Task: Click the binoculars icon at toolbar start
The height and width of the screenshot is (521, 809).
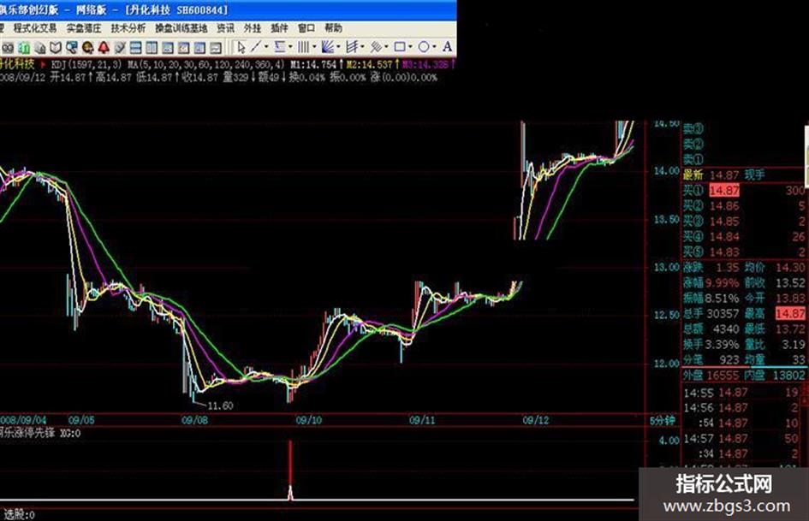Action: [8, 48]
